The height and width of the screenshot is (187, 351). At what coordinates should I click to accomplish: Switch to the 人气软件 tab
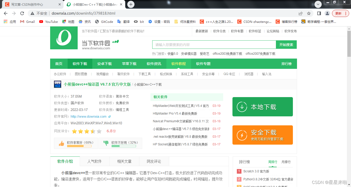click(95, 161)
